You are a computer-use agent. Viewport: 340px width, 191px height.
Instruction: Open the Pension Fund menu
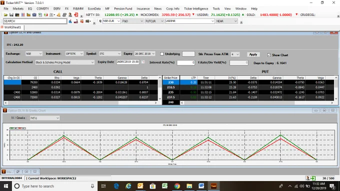pyautogui.click(x=123, y=8)
